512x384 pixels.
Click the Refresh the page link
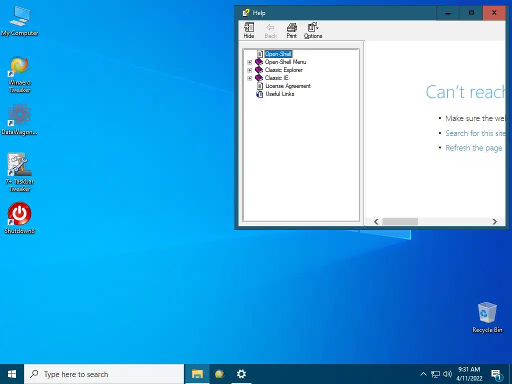[x=474, y=148]
